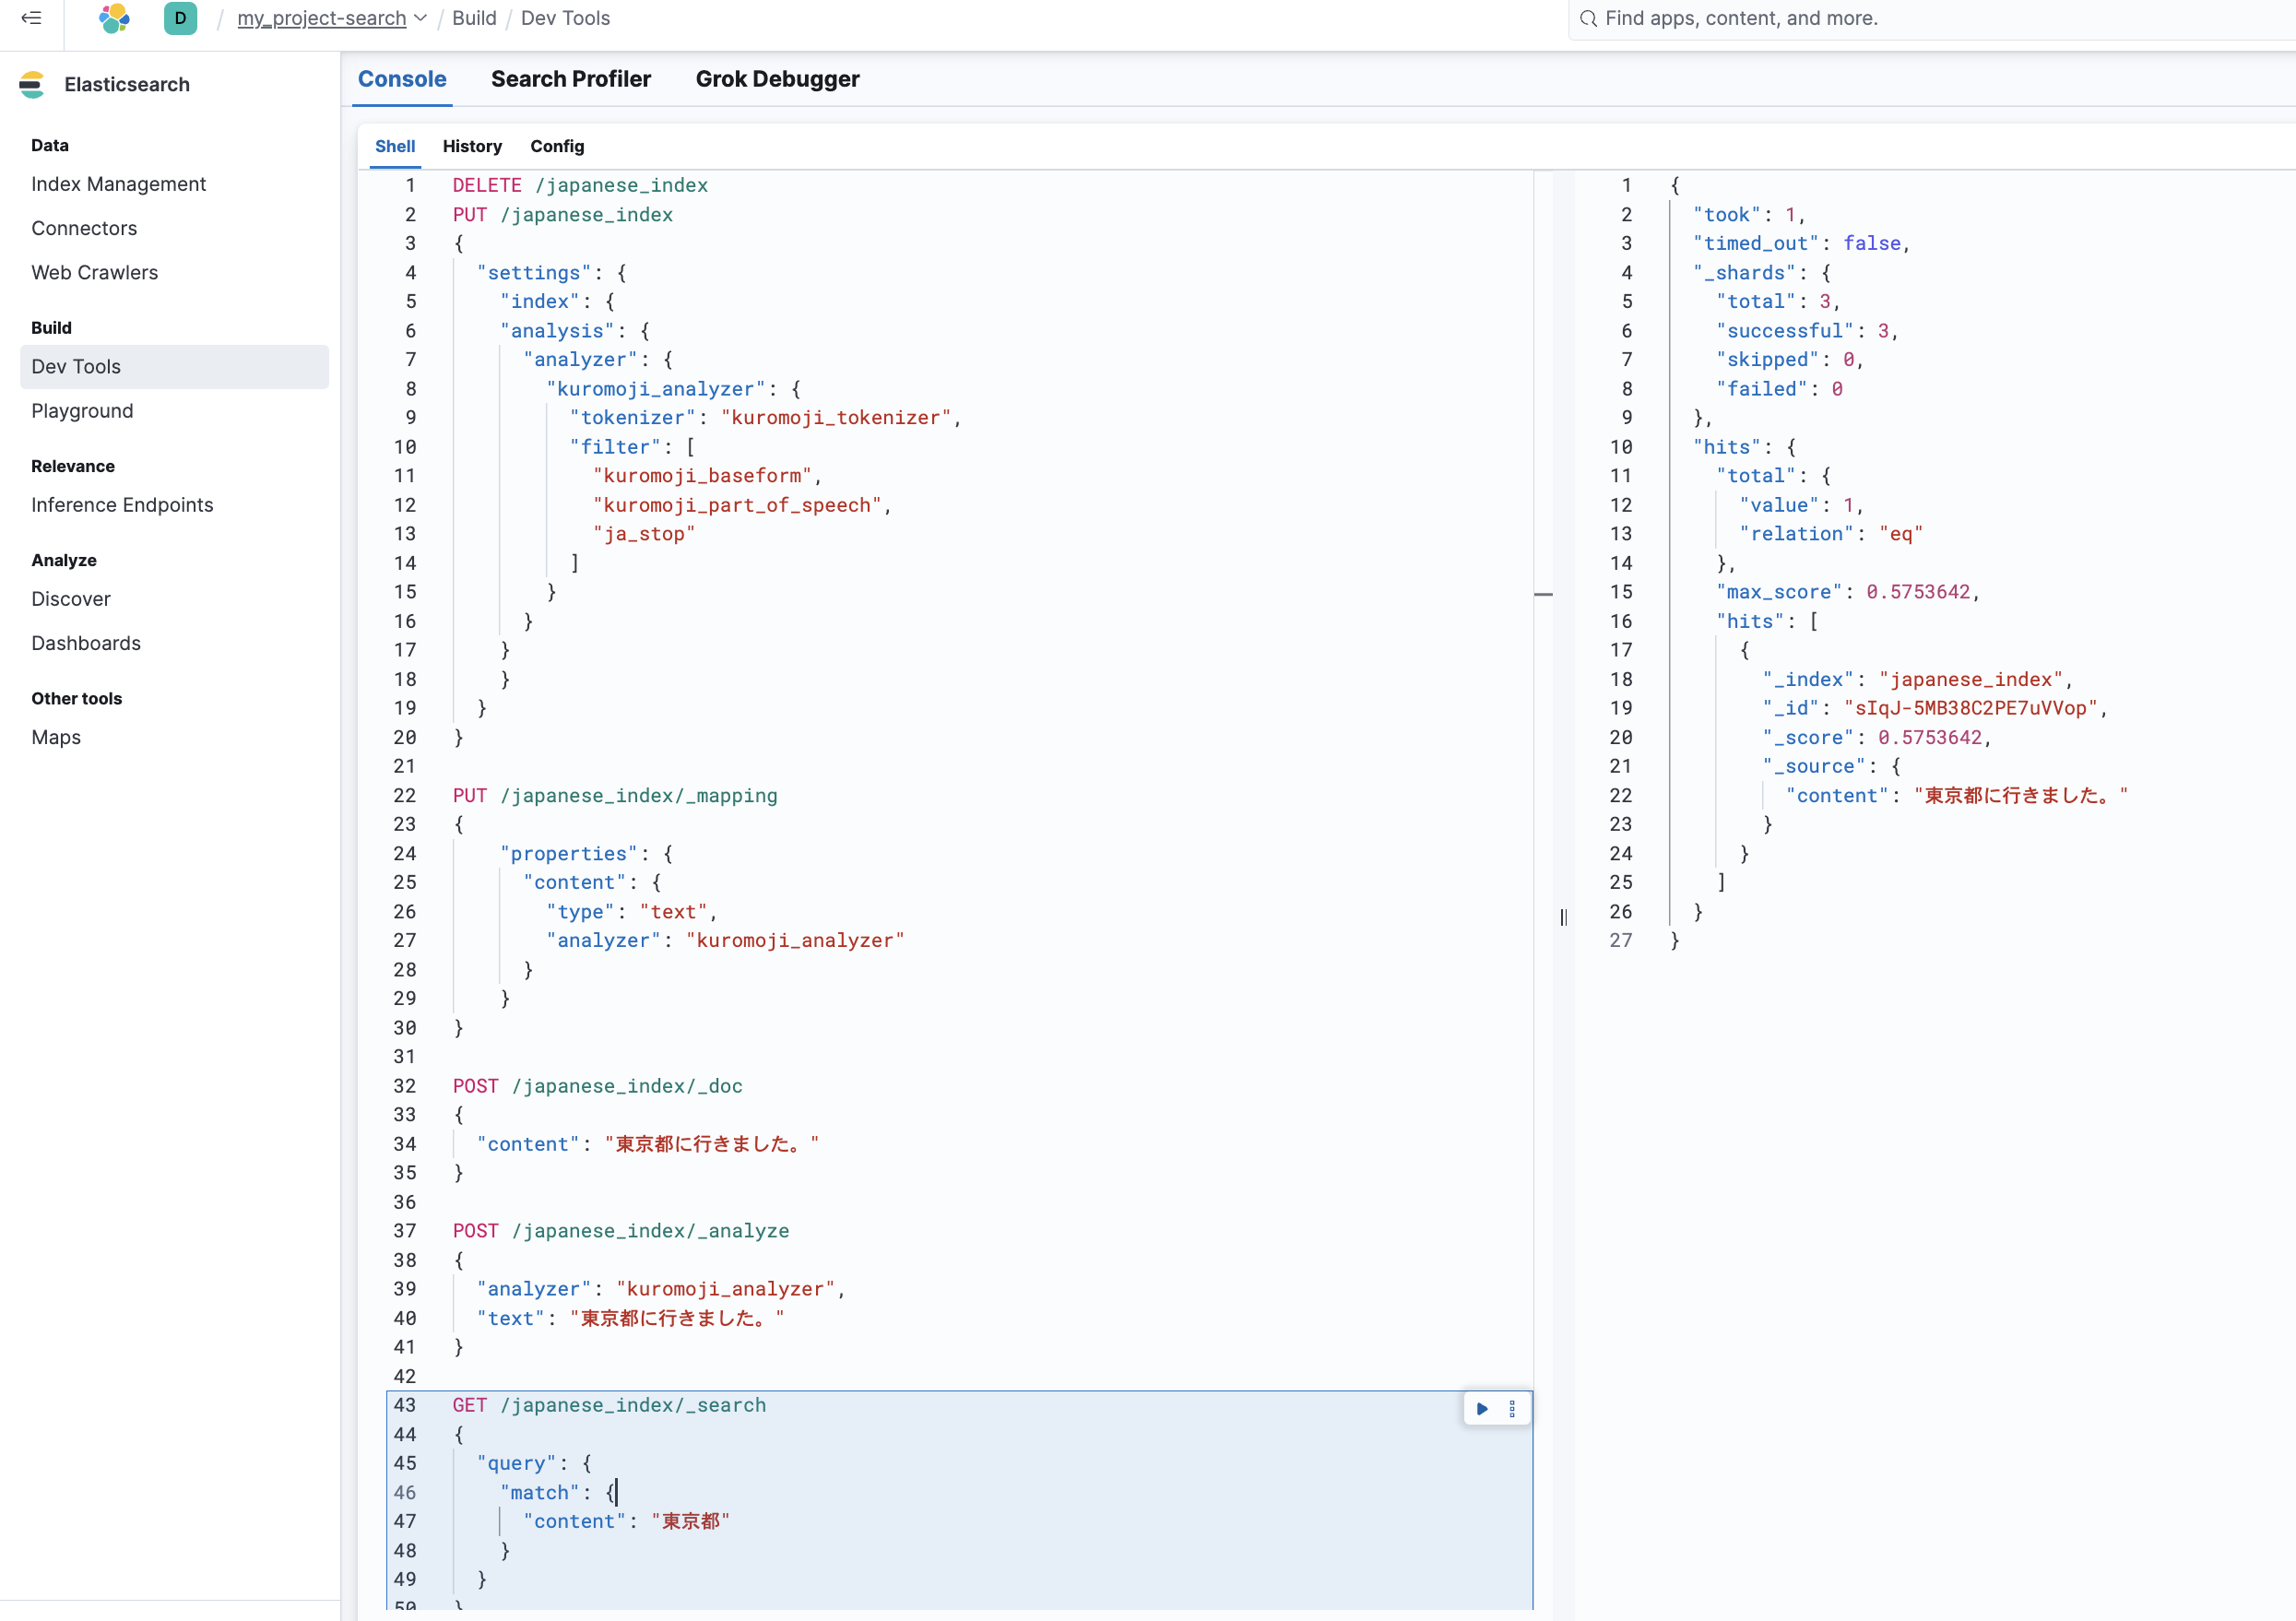Click the D space avatar icon

pyautogui.click(x=180, y=18)
